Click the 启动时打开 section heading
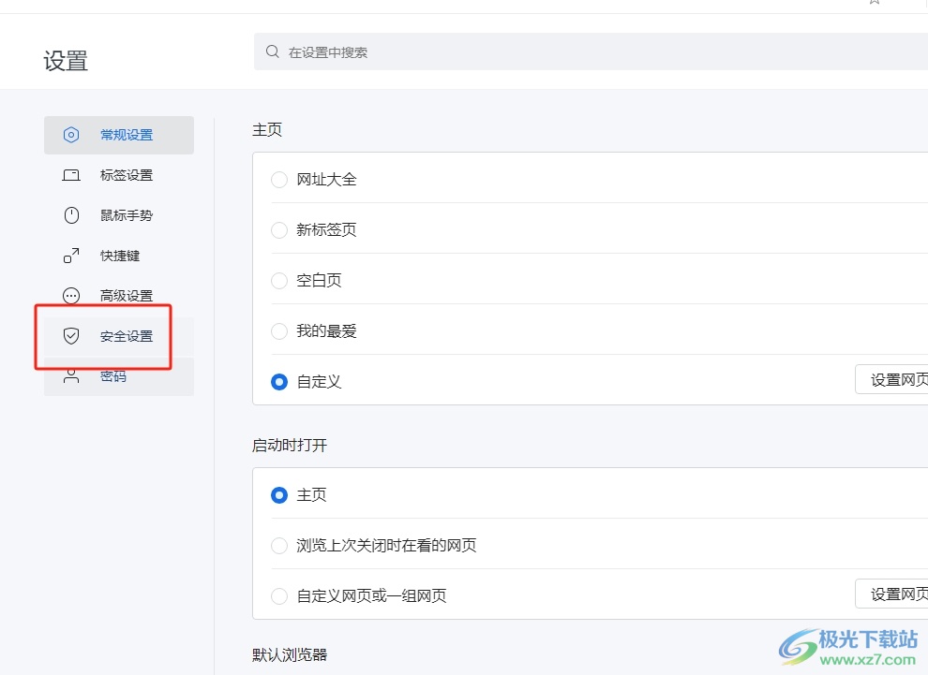Image resolution: width=928 pixels, height=675 pixels. (290, 445)
